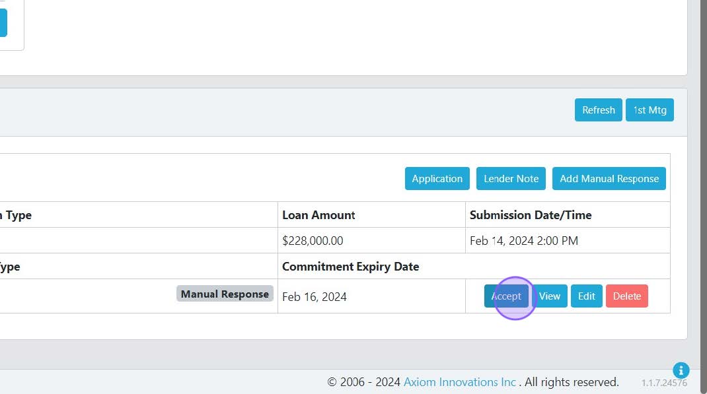This screenshot has height=394, width=707.
Task: Open the Axiom Innovations Inc link
Action: point(460,382)
